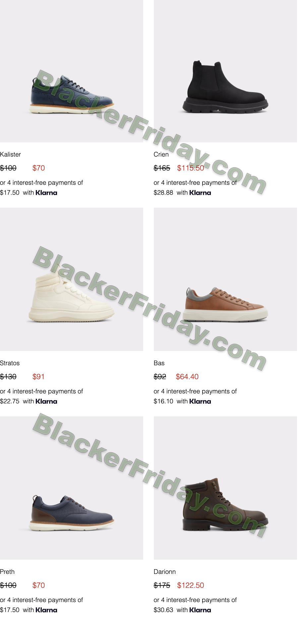Viewport: 299px width, 619px height.
Task: Click the $115.50 sale price for Crien
Action: pyautogui.click(x=191, y=168)
